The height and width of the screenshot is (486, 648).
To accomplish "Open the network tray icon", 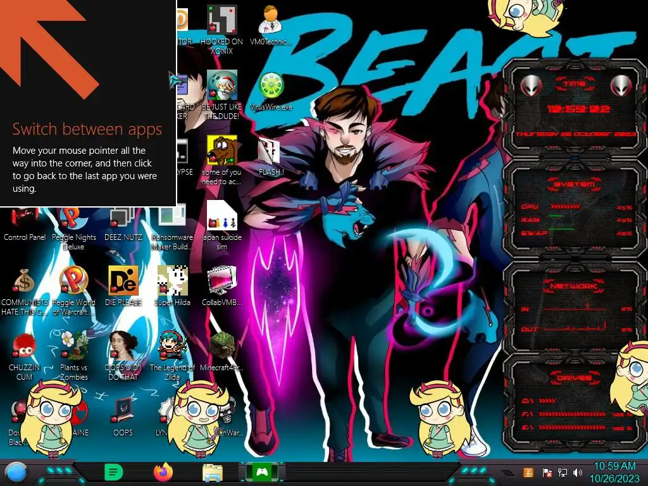I will pyautogui.click(x=562, y=472).
